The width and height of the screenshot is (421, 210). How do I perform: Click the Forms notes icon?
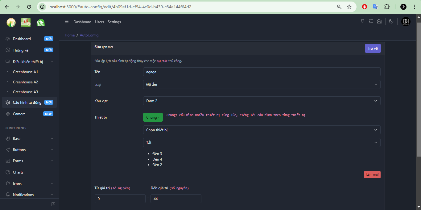[8, 161]
